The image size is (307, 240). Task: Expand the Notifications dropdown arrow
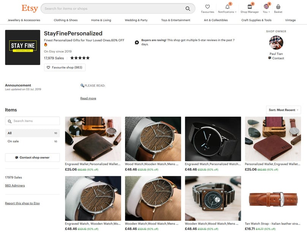(235, 12)
